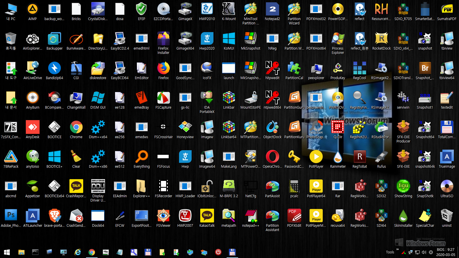Launch the Process Explorer shortcut
The height and width of the screenshot is (258, 459).
click(338, 43)
